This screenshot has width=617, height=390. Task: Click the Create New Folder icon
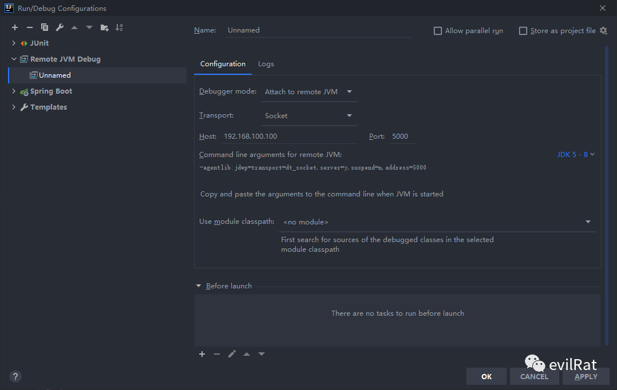104,27
